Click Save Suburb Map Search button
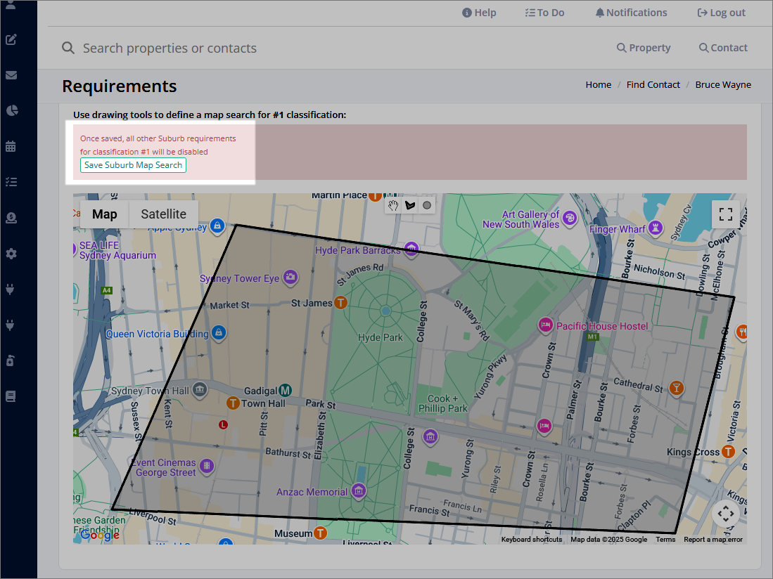This screenshot has width=773, height=579. coord(133,165)
